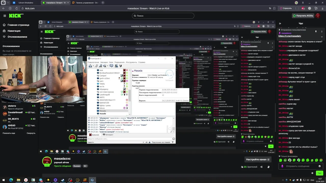Open the user avatar menu

pos(318,16)
